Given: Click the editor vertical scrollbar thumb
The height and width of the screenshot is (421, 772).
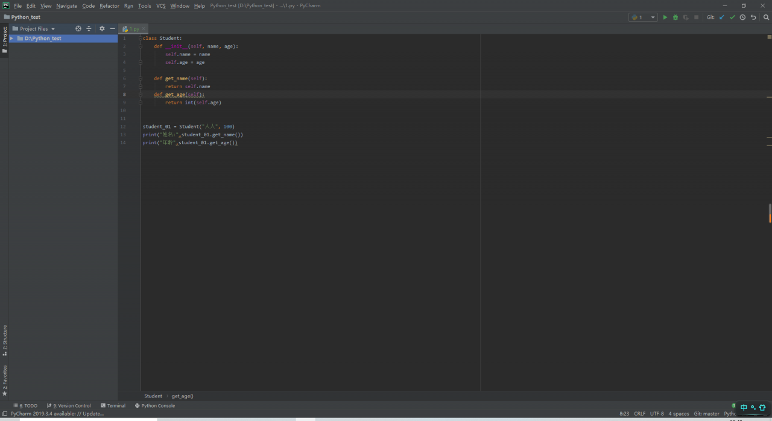Looking at the screenshot, I should (x=770, y=214).
